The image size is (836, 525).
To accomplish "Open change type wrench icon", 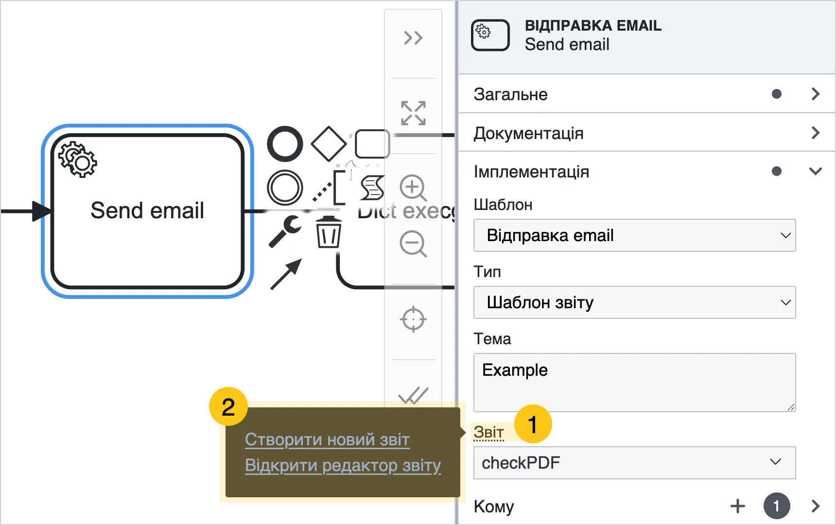I will click(285, 231).
